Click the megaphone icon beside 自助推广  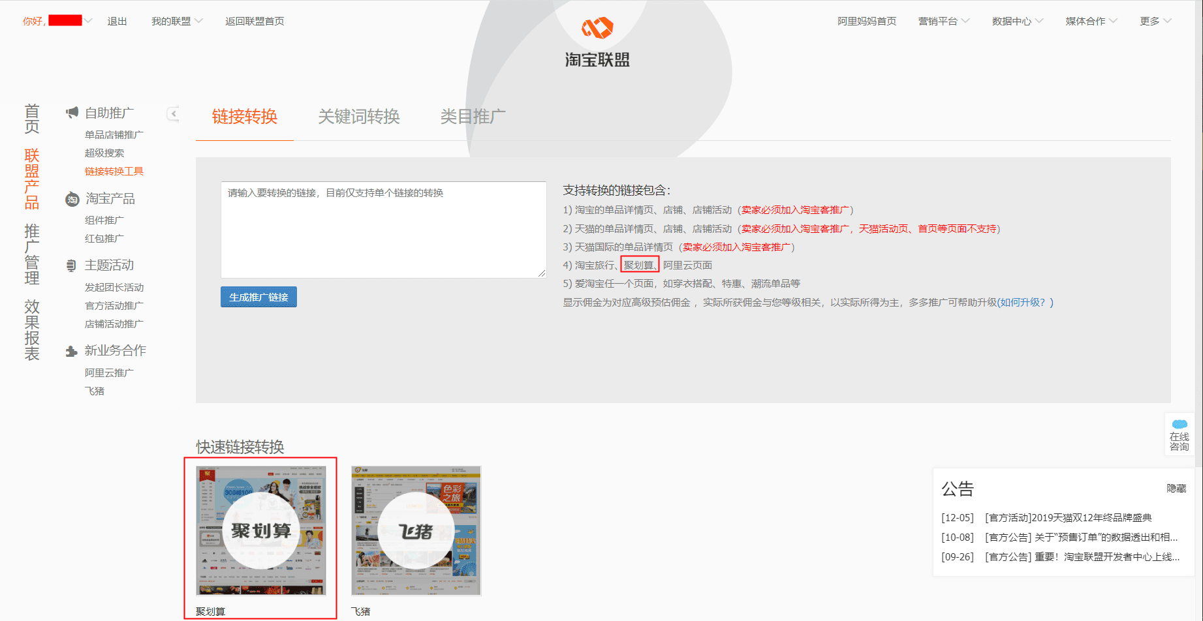coord(72,113)
